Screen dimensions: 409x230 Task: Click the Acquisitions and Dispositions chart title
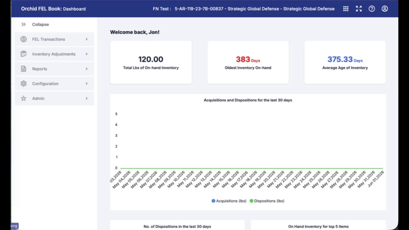pos(248,100)
